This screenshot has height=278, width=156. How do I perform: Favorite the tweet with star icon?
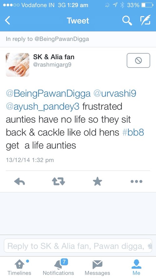click(97, 181)
